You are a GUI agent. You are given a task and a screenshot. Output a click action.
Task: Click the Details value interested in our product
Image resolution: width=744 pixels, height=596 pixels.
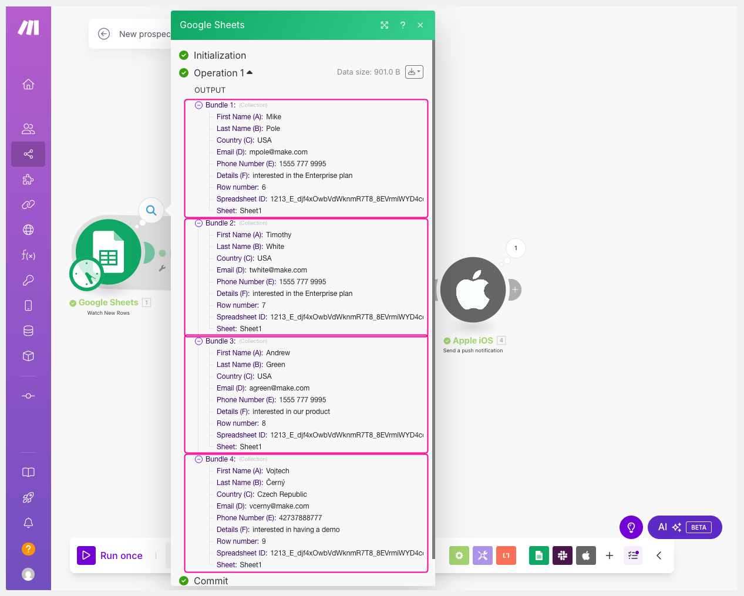[x=291, y=412]
